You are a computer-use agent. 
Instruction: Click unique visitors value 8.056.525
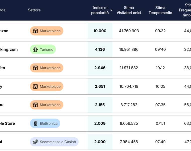129,123
